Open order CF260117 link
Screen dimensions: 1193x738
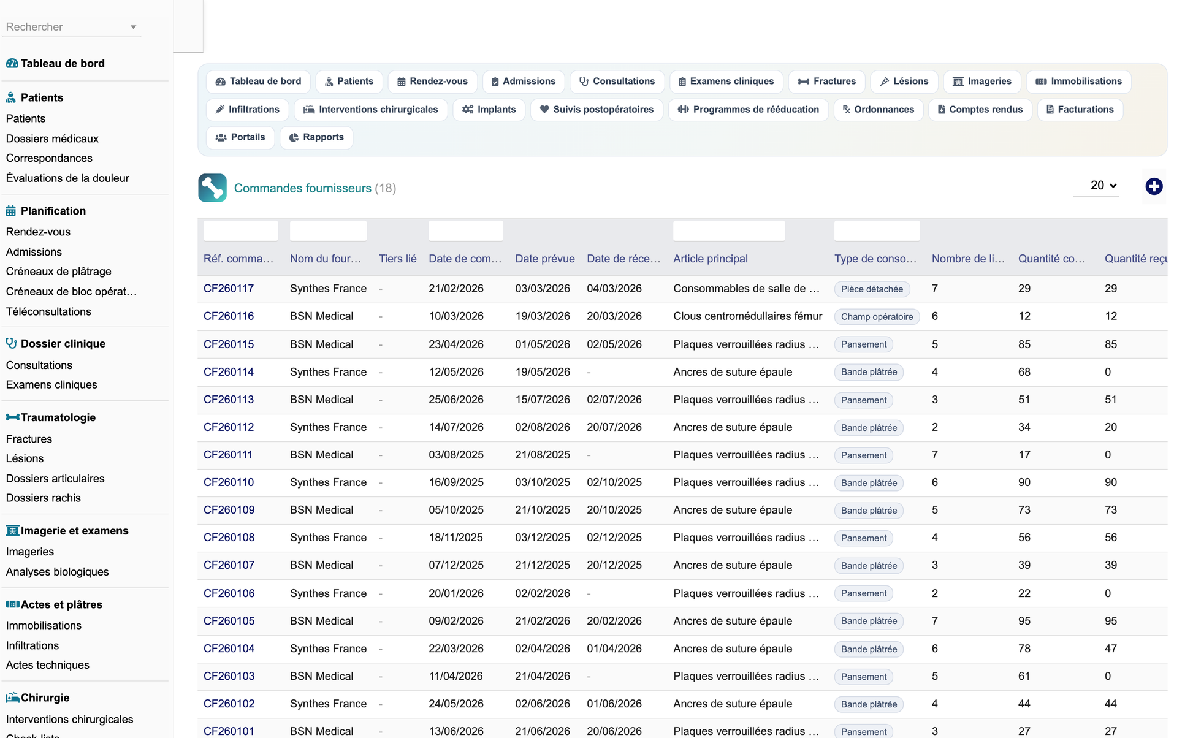pos(229,289)
